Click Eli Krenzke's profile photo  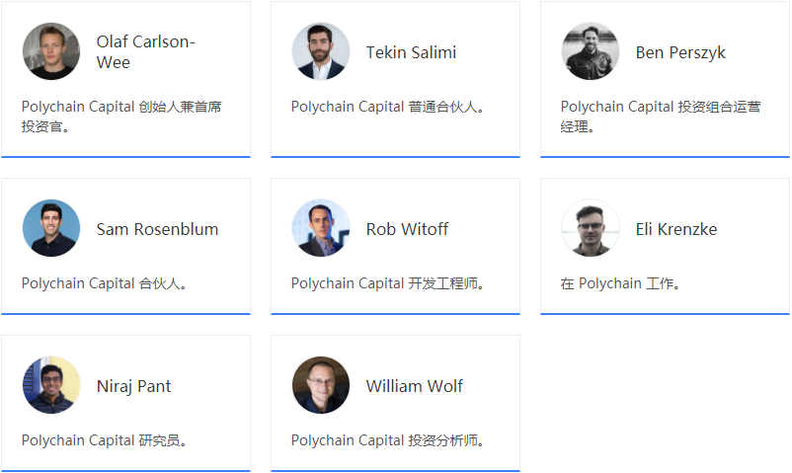(x=591, y=229)
